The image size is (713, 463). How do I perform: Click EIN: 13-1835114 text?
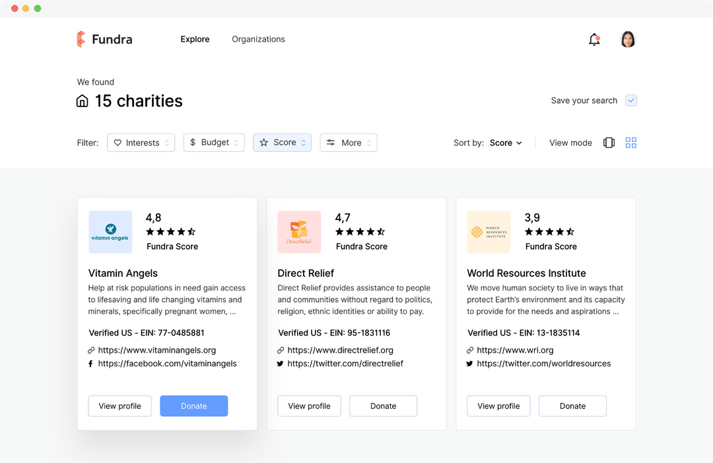[x=549, y=333]
